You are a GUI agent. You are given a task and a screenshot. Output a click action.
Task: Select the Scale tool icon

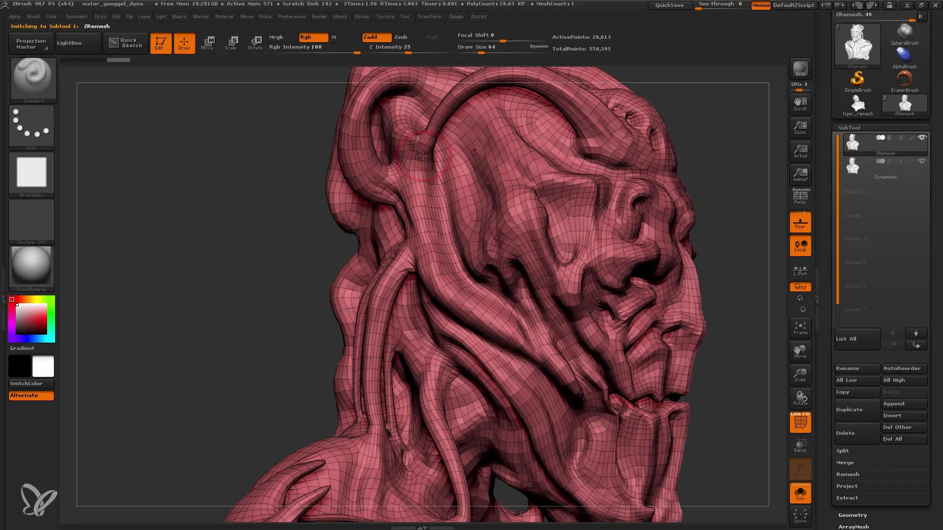(230, 42)
